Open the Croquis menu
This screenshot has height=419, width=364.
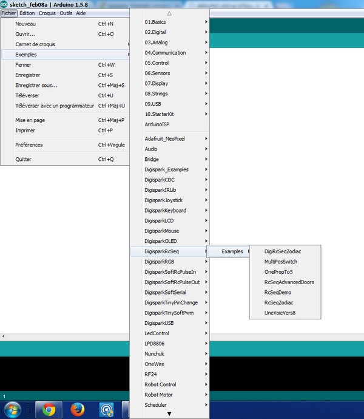click(47, 13)
